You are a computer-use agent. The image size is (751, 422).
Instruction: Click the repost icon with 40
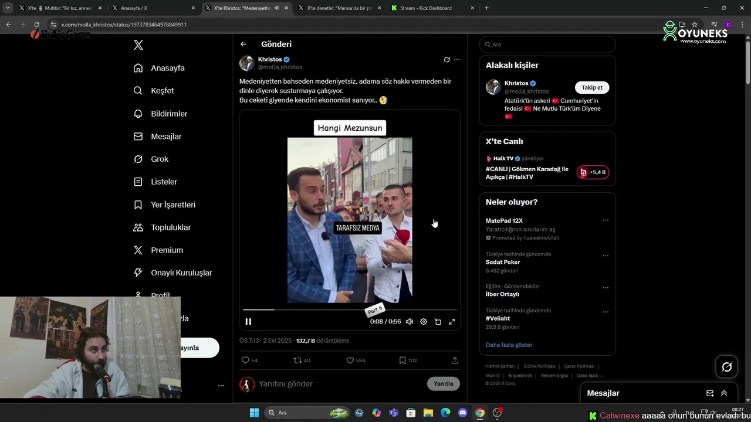point(302,360)
